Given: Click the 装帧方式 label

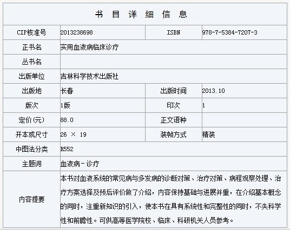Looking at the screenshot, I should point(173,134).
